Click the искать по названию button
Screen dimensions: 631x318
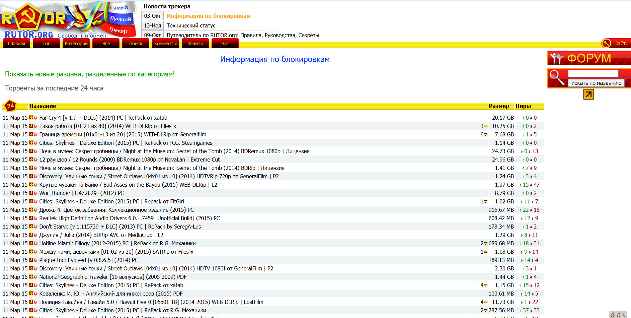click(x=596, y=83)
